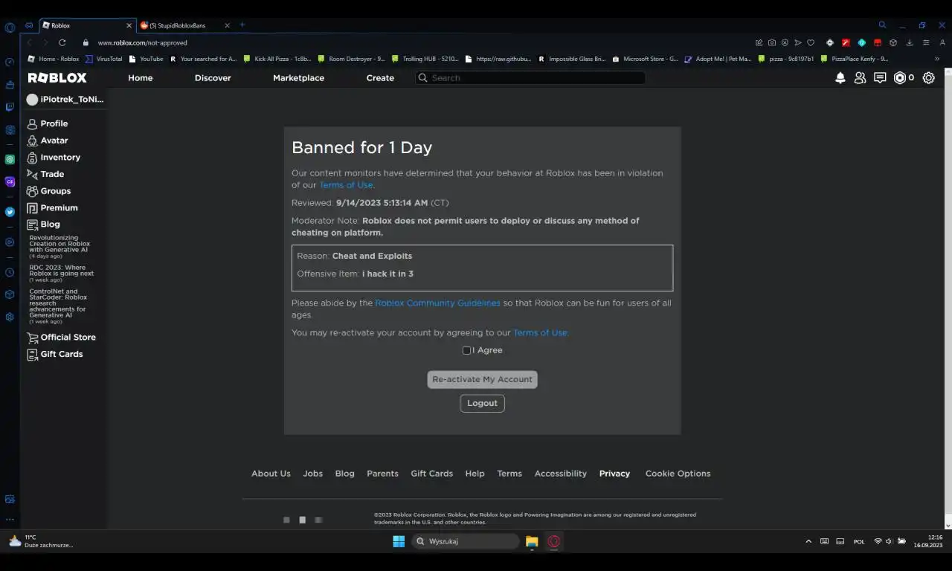Open Create in Roblox nav
Image resolution: width=952 pixels, height=571 pixels.
(380, 78)
